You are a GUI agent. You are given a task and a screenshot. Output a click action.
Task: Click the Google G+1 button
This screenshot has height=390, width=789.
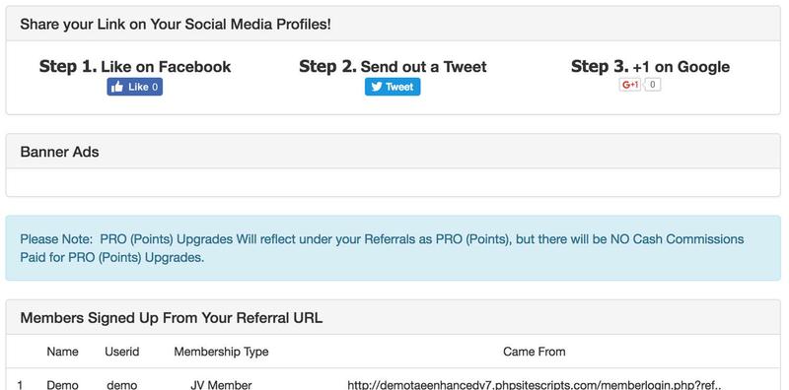(630, 85)
